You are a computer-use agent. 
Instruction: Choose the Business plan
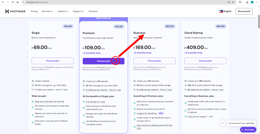tap(154, 61)
